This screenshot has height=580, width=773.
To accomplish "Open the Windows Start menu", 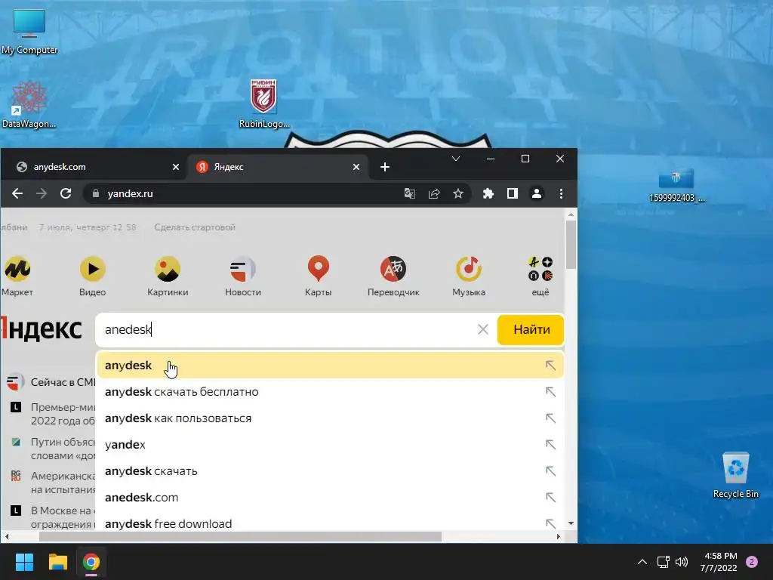I will [x=24, y=562].
